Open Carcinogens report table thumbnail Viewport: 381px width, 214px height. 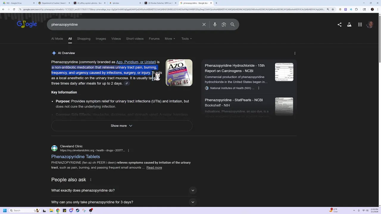tap(284, 72)
